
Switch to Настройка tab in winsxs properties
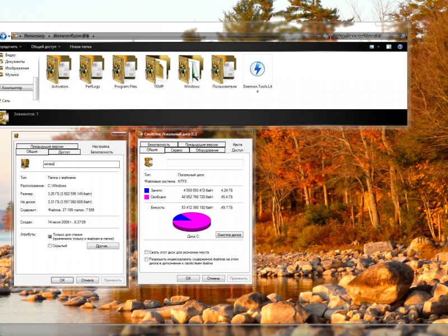pos(101,146)
